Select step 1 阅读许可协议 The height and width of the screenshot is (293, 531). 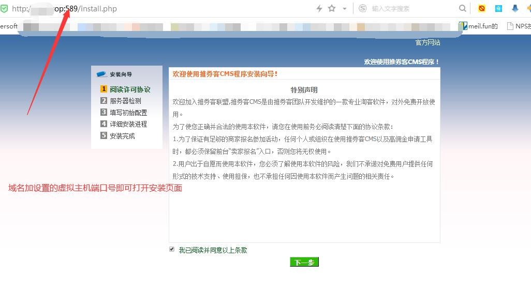(x=129, y=89)
